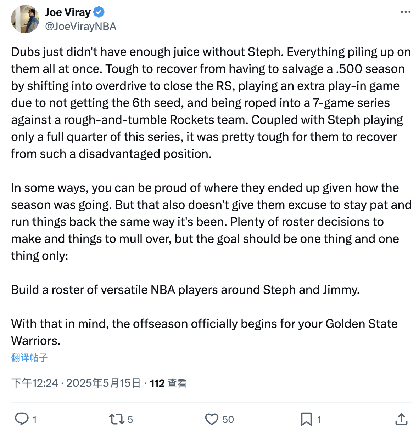This screenshot has width=419, height=432.
Task: Click the reply speech bubble icon
Action: coord(22,419)
